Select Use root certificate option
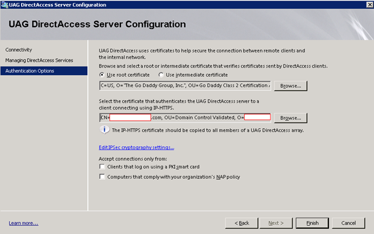The height and width of the screenshot is (234, 374). point(102,75)
